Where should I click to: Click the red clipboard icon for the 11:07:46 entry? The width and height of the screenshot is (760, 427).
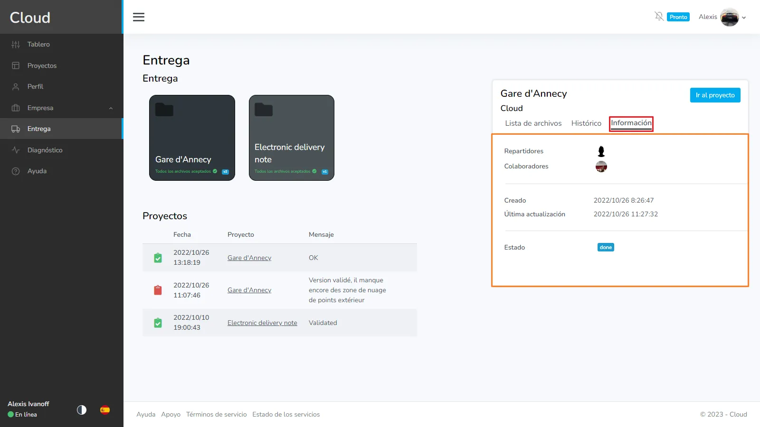click(x=158, y=290)
